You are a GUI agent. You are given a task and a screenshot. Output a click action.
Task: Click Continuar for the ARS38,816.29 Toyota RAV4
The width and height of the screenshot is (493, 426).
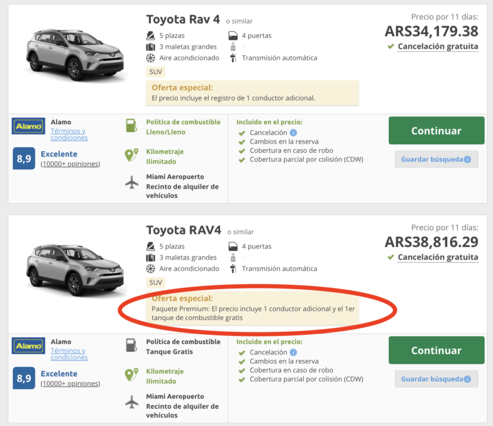tap(436, 350)
